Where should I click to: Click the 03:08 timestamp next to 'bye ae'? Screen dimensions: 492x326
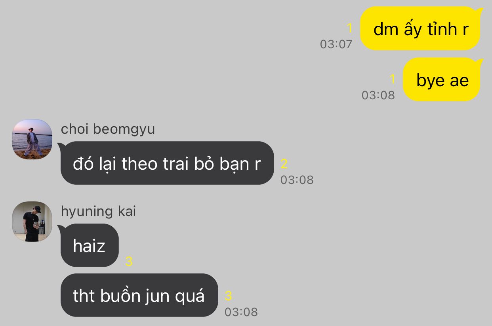pos(378,95)
